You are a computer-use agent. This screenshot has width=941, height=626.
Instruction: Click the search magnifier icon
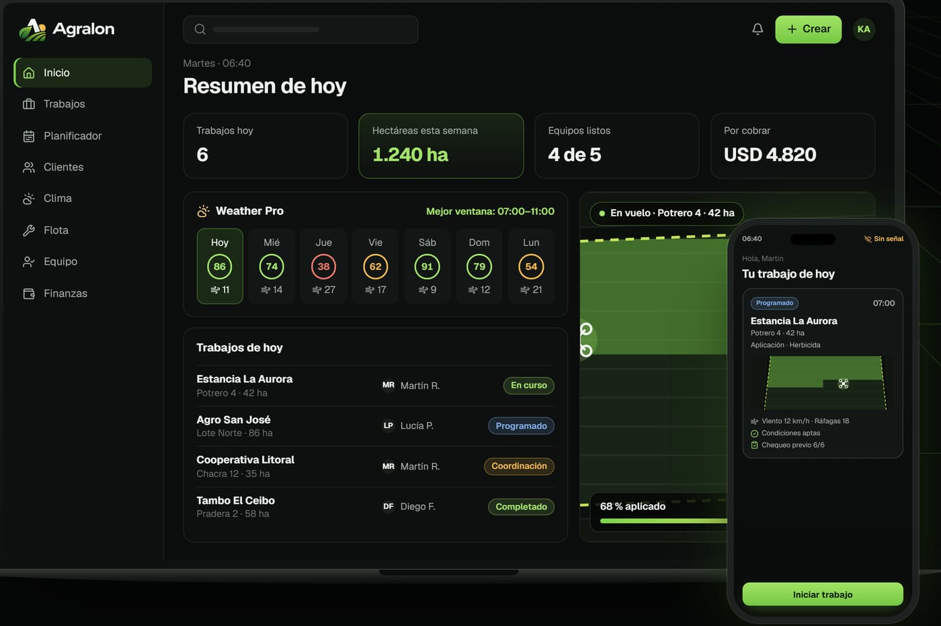pos(200,29)
